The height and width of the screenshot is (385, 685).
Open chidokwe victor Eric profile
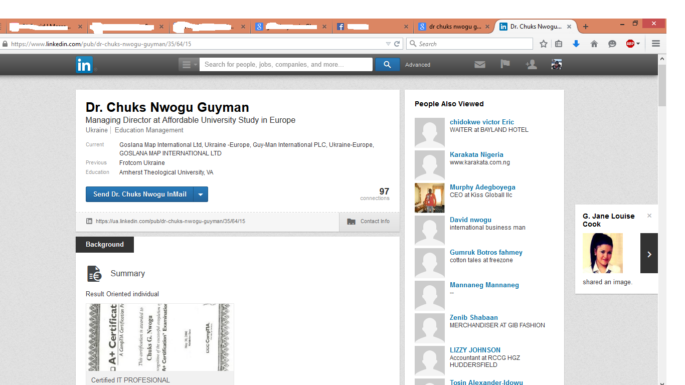(482, 122)
